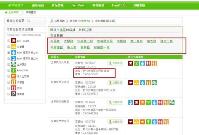Click the 生鮮蔬菜 vegetable icon in the filter list
The width and height of the screenshot is (199, 135).
[x=14, y=64]
